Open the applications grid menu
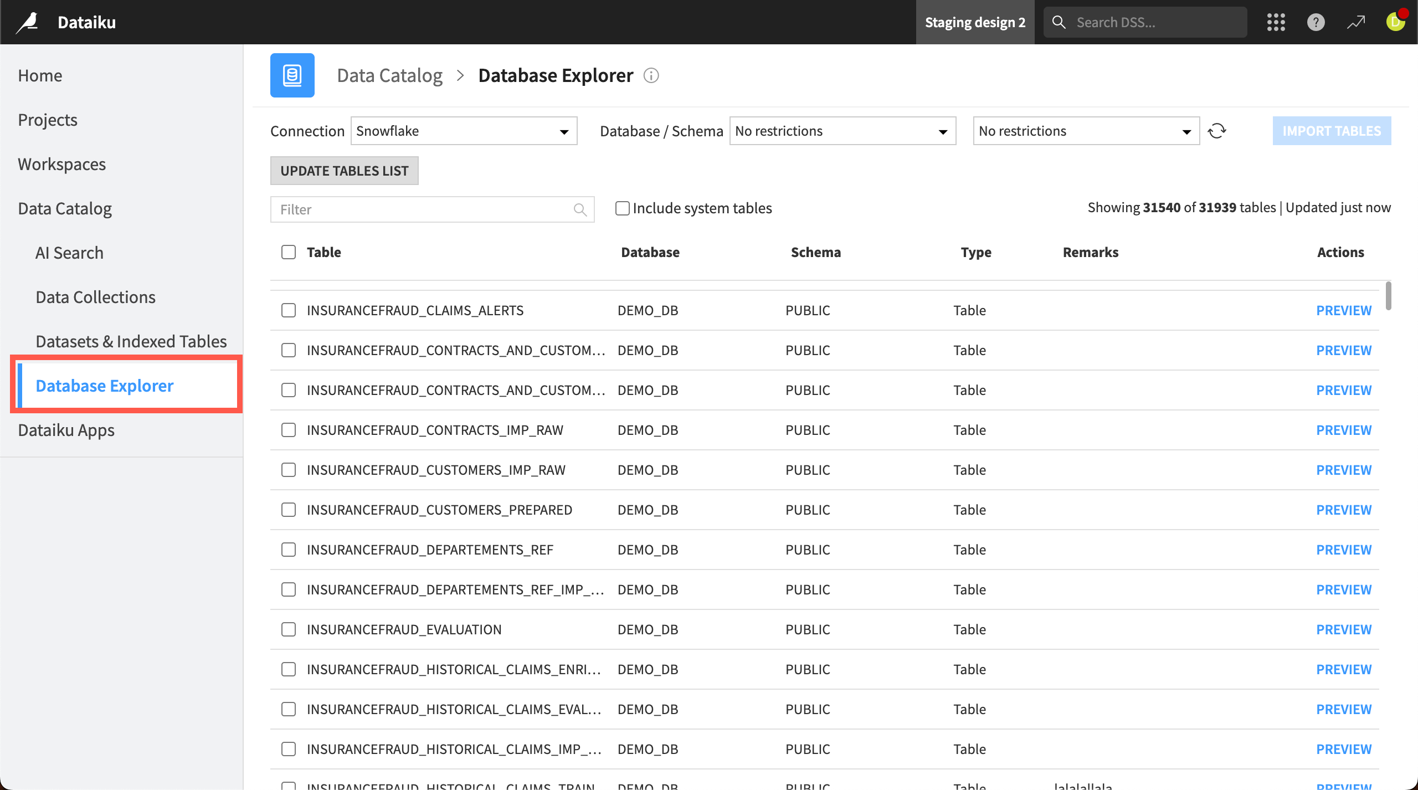1418x790 pixels. click(1276, 22)
